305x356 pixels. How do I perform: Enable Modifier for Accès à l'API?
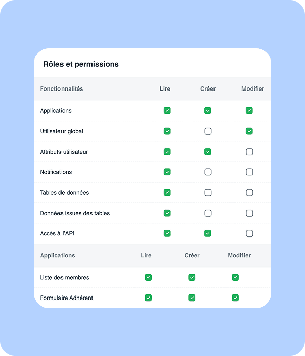tap(249, 233)
